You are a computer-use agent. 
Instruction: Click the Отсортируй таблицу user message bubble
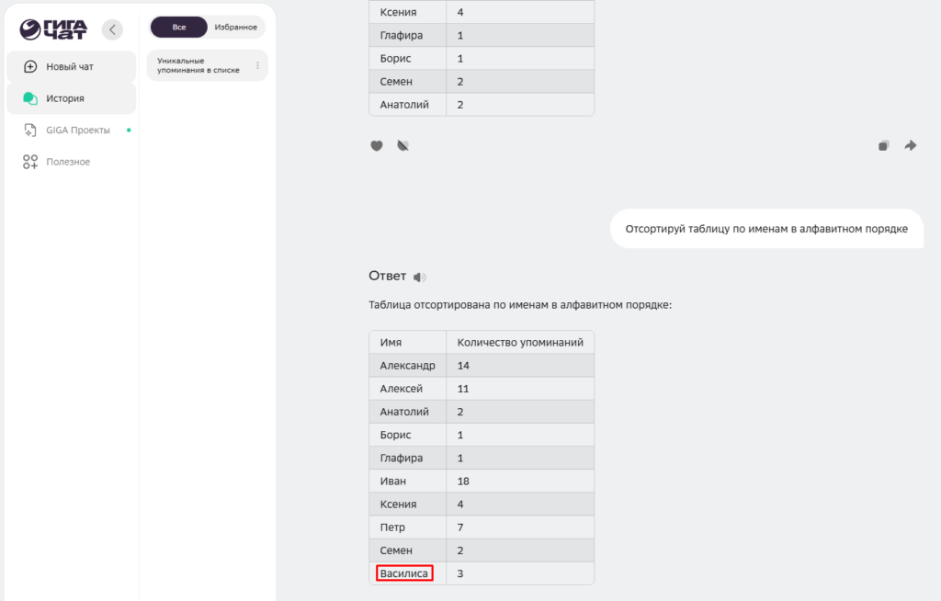766,229
